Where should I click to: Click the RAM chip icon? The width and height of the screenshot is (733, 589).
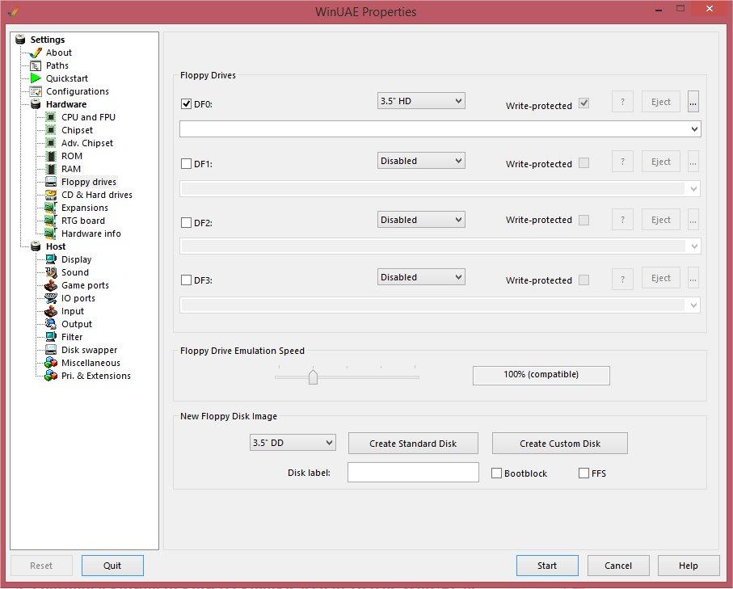[x=52, y=169]
